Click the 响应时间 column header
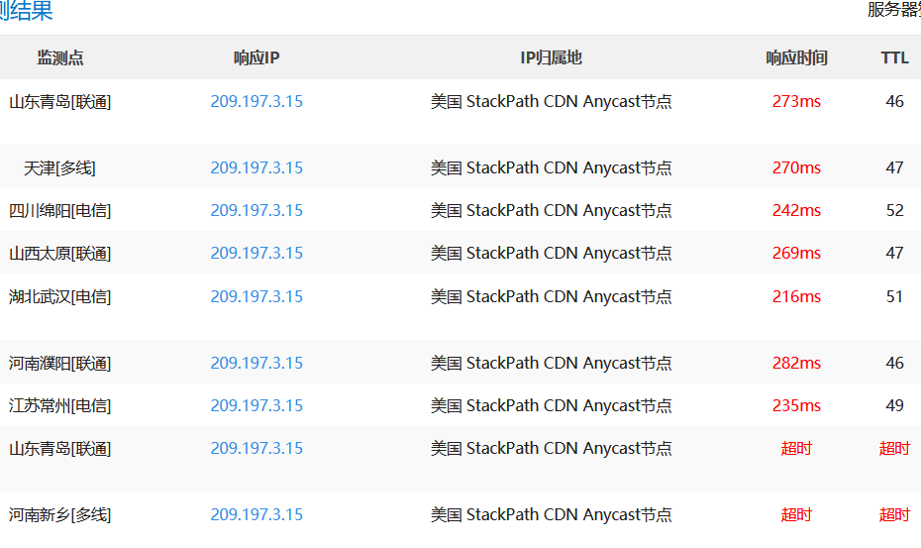The width and height of the screenshot is (921, 548). tap(796, 57)
